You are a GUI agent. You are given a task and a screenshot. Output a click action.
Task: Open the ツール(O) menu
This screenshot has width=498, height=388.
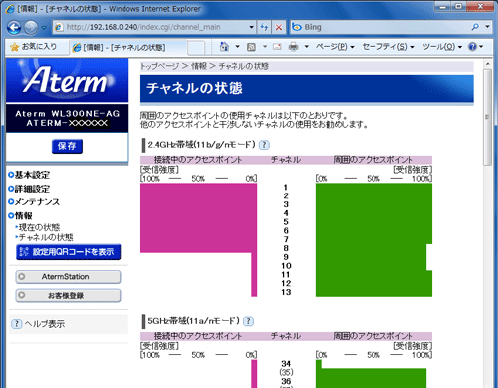pos(442,47)
